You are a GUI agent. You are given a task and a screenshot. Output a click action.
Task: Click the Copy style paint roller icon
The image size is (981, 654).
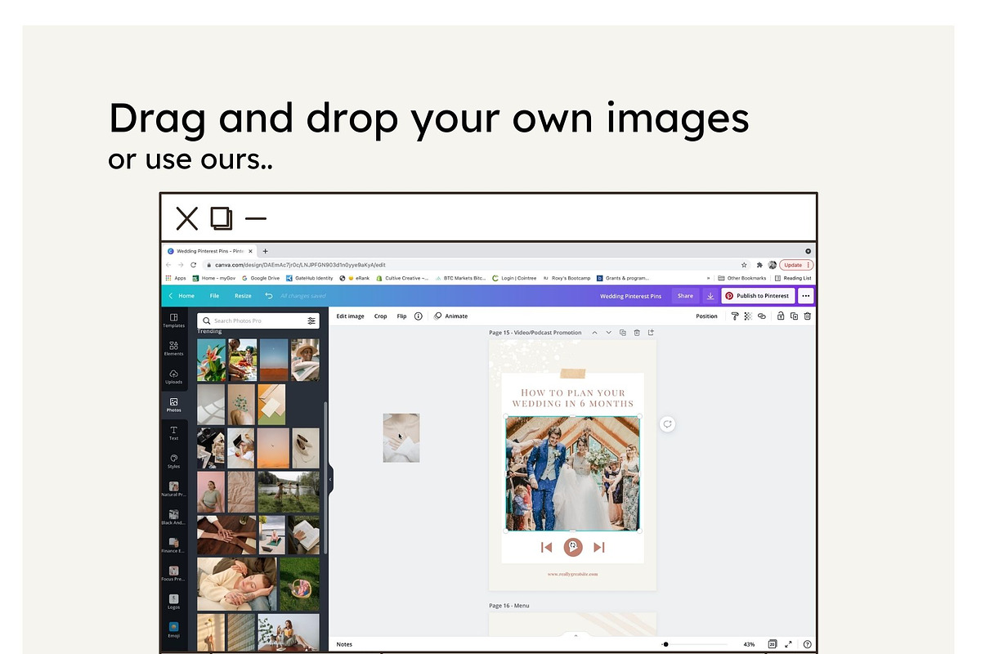pyautogui.click(x=734, y=316)
